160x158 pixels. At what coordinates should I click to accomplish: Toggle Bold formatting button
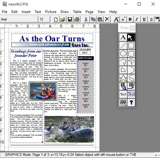click(130, 19)
